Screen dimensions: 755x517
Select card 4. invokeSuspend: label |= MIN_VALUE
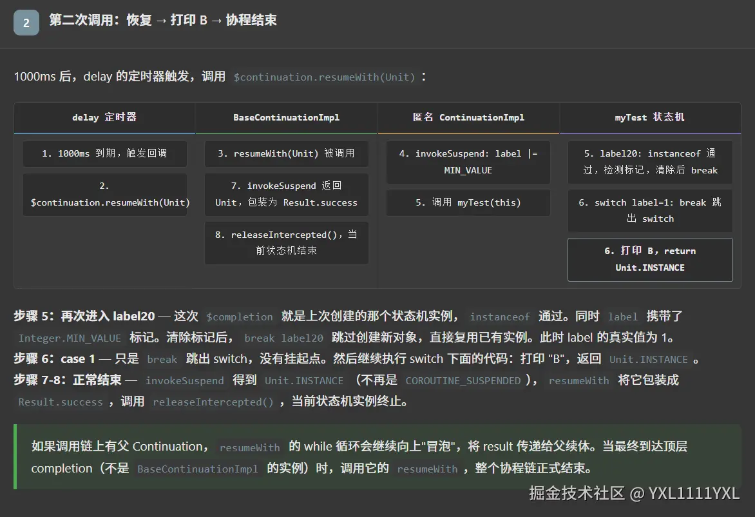(x=468, y=162)
